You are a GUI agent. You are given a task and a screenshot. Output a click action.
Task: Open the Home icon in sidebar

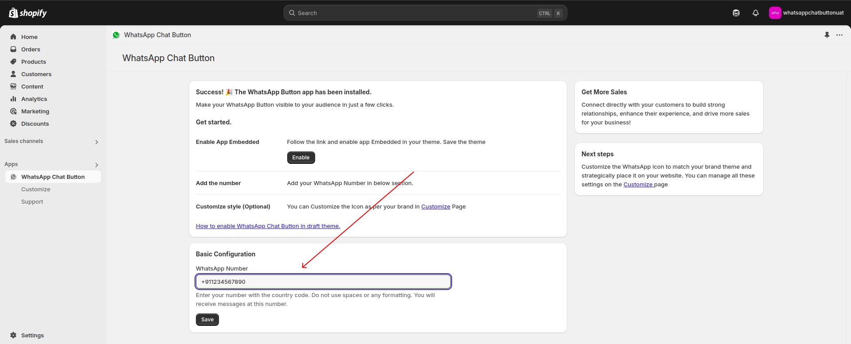click(13, 37)
